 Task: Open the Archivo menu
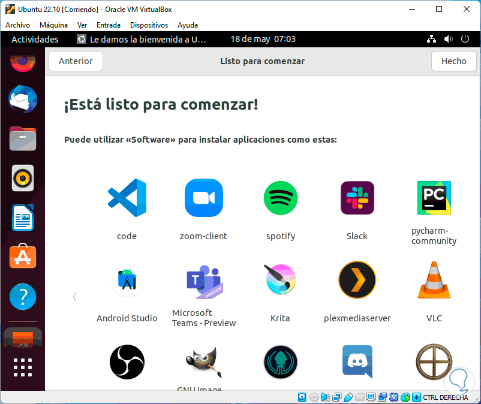(17, 25)
